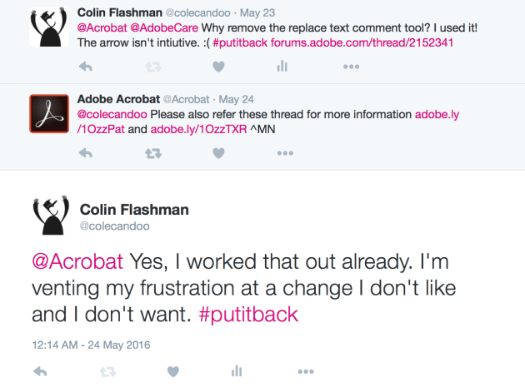The width and height of the screenshot is (525, 387).
Task: Retweet the main venting frustration tweet
Action: [x=106, y=370]
